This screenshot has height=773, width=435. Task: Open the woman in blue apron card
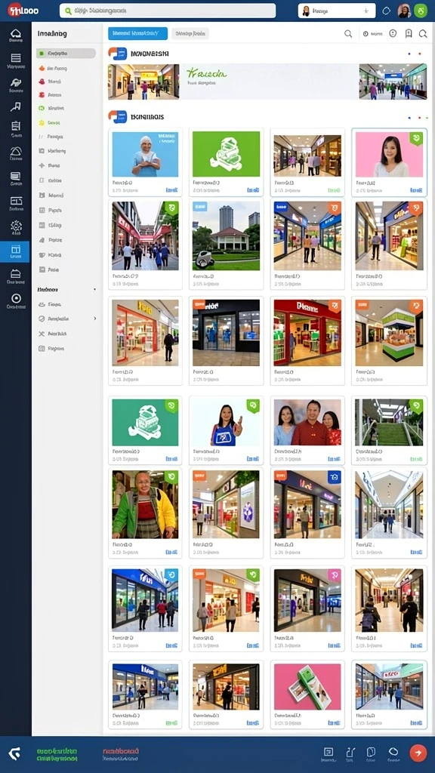pyautogui.click(x=226, y=430)
